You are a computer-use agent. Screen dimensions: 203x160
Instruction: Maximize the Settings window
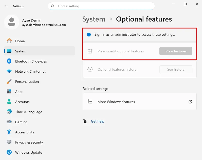point(185,4)
